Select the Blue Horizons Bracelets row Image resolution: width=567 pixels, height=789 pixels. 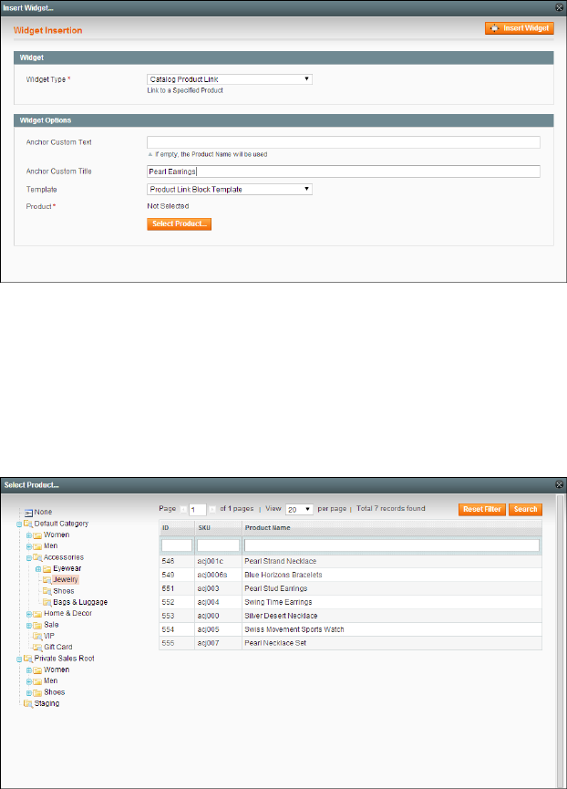(x=350, y=575)
